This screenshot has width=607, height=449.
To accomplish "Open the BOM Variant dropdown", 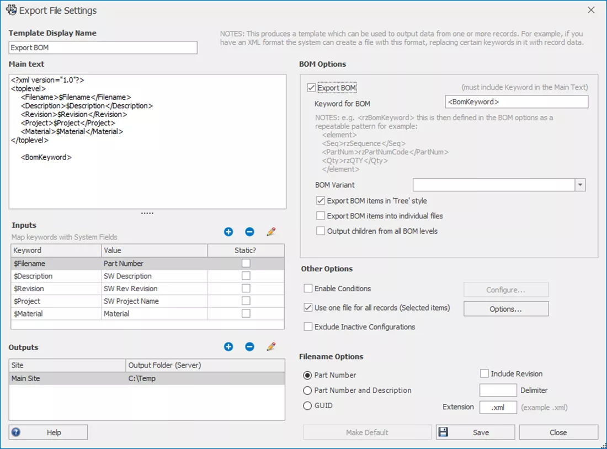I will 579,185.
